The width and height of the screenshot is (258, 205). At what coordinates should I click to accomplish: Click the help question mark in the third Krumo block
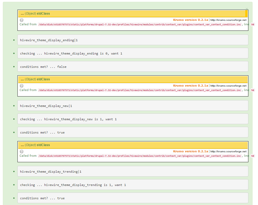[x=22, y=152]
